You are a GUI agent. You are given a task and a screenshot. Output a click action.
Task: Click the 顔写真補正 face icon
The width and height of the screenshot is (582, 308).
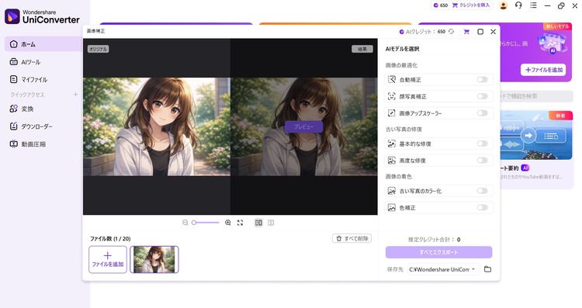pyautogui.click(x=392, y=96)
